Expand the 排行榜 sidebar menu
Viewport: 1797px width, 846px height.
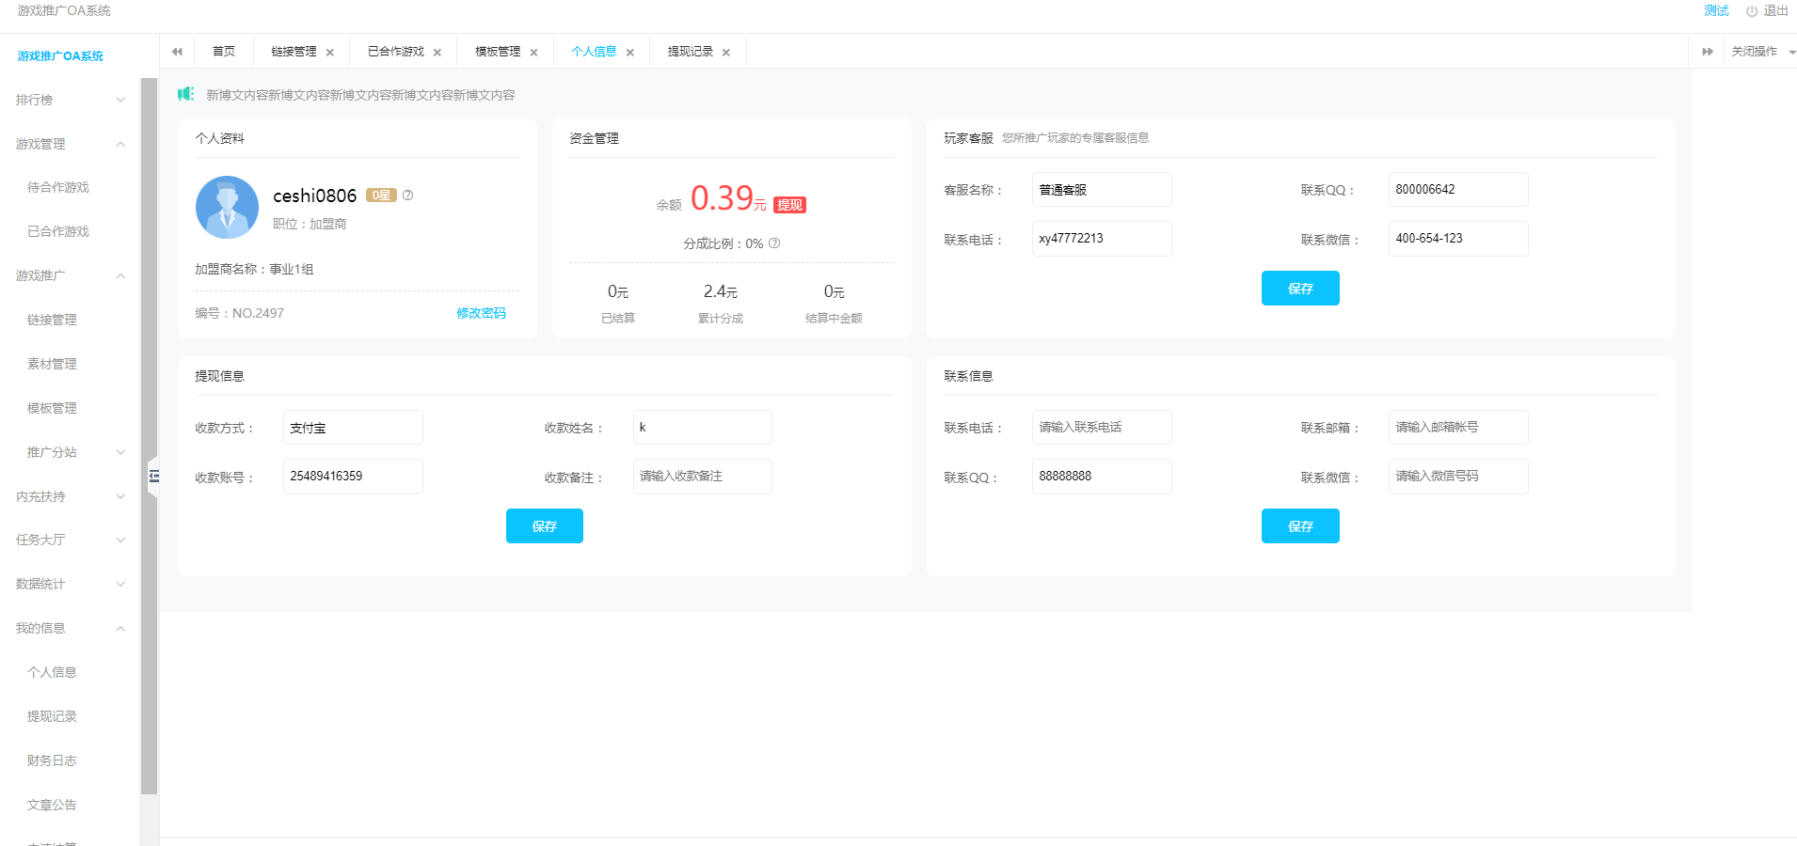click(68, 100)
